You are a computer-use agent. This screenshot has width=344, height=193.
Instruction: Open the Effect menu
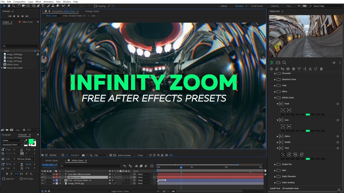38,2
